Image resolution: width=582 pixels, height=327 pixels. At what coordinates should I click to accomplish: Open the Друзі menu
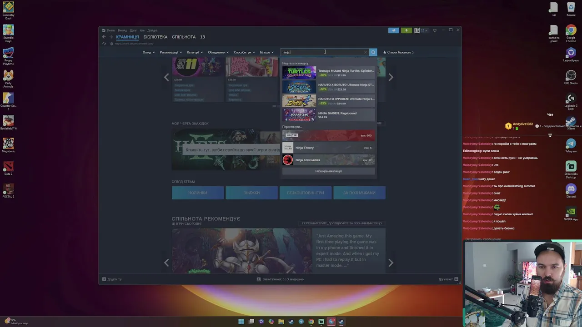pyautogui.click(x=133, y=30)
